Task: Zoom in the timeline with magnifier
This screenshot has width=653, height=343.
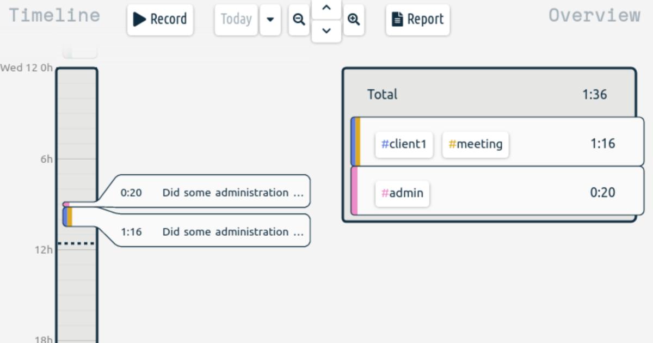Action: click(x=354, y=20)
